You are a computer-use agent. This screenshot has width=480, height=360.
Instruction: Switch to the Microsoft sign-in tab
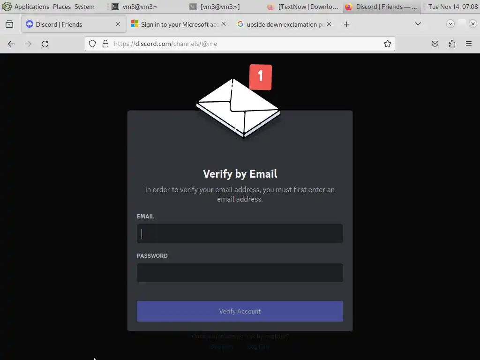pos(179,24)
